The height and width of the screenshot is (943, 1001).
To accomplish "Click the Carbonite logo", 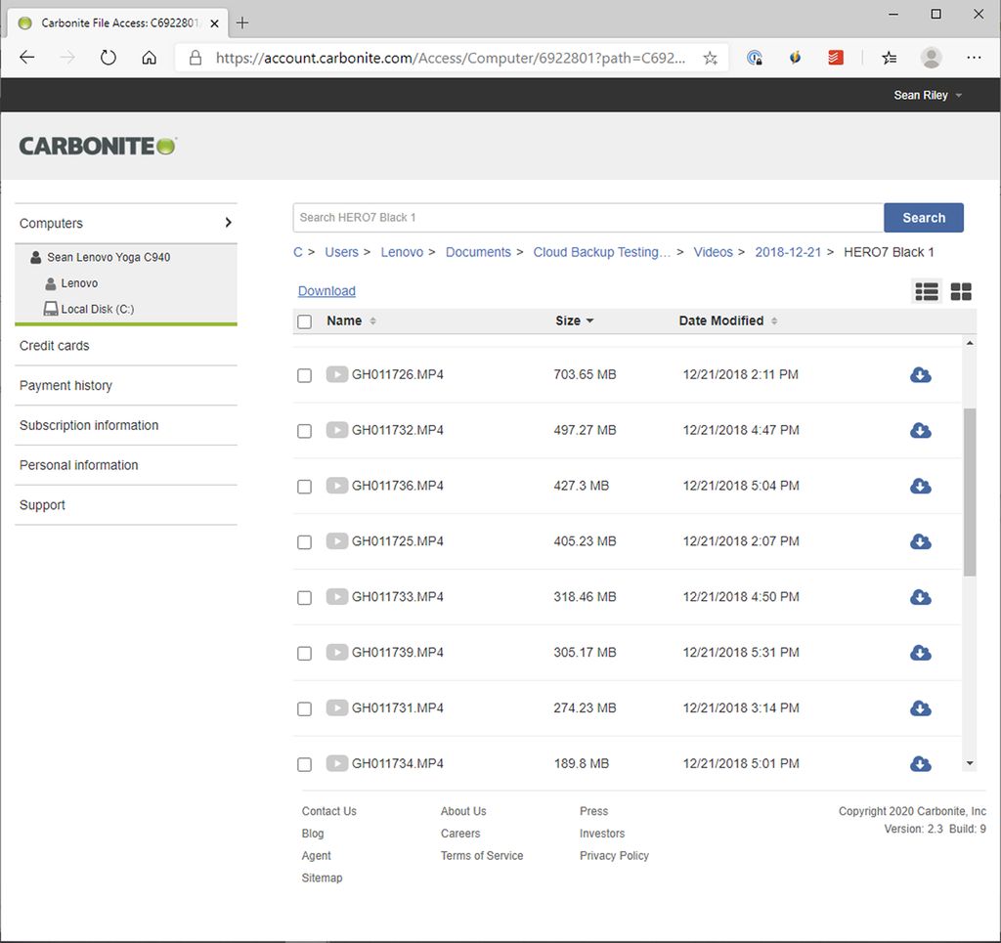I will 96,145.
